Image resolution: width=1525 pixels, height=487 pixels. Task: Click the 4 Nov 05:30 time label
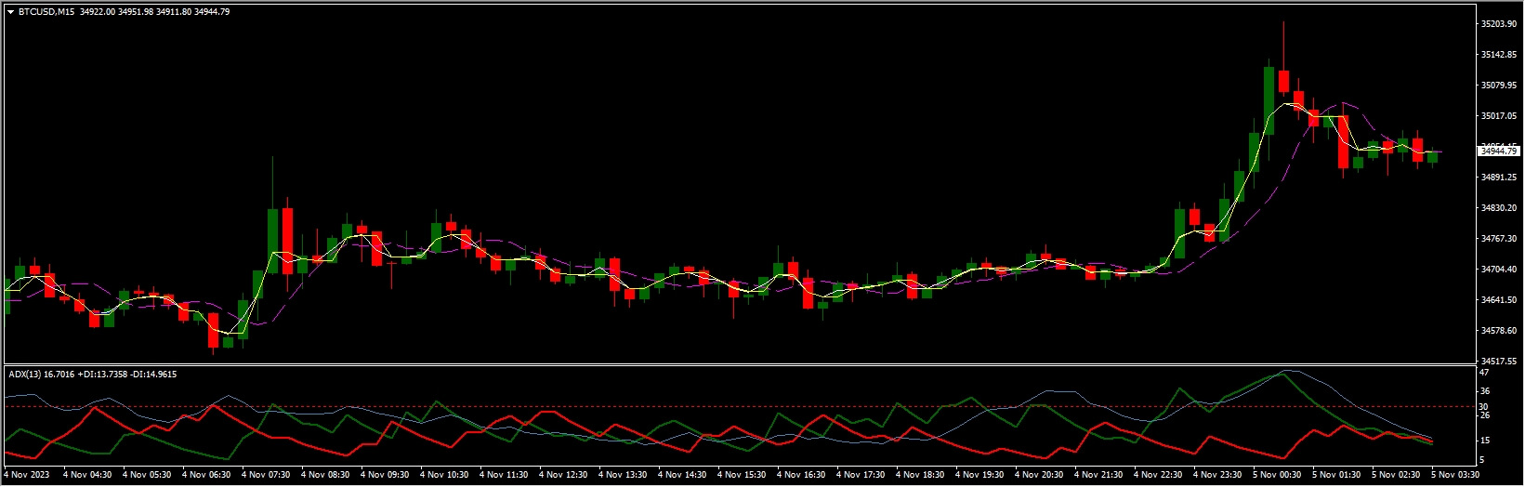147,475
